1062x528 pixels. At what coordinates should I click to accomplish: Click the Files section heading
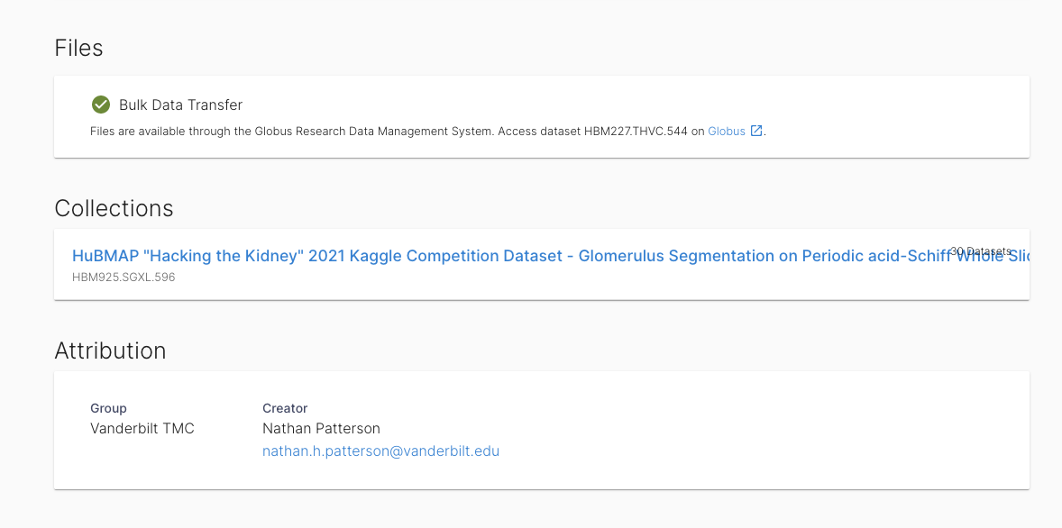[78, 48]
